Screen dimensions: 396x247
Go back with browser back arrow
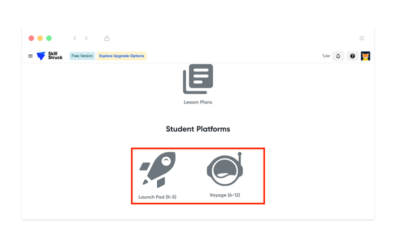tap(75, 38)
